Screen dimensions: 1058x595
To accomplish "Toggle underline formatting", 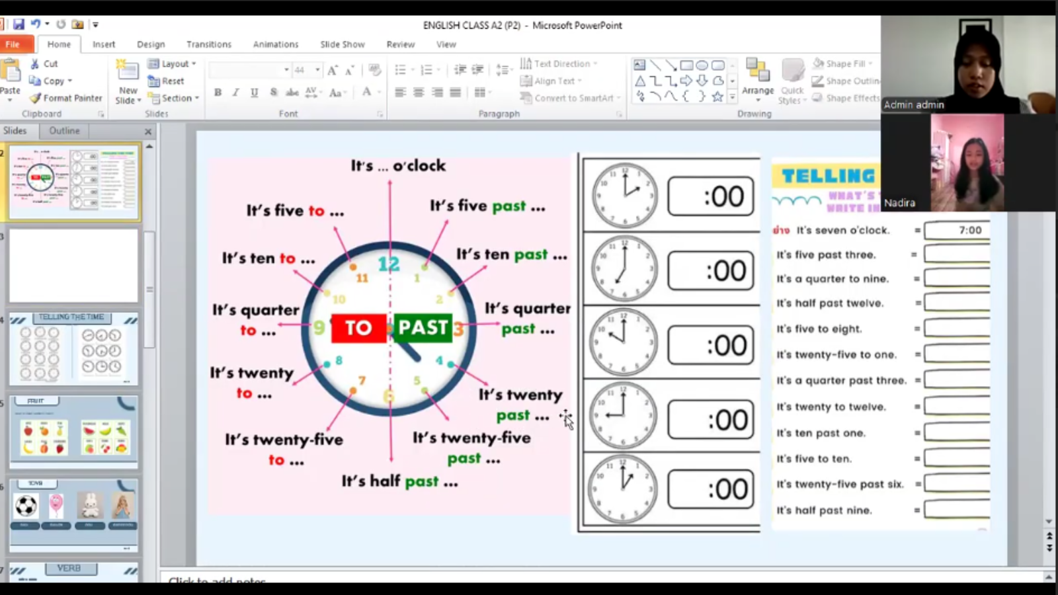I will point(254,93).
